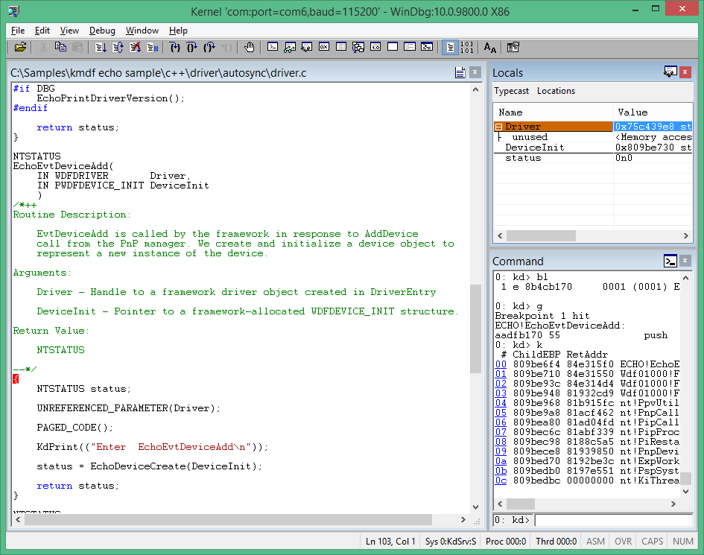Change font via the Aa toolbar icon
Viewport: 704px width, 555px height.
pos(489,47)
